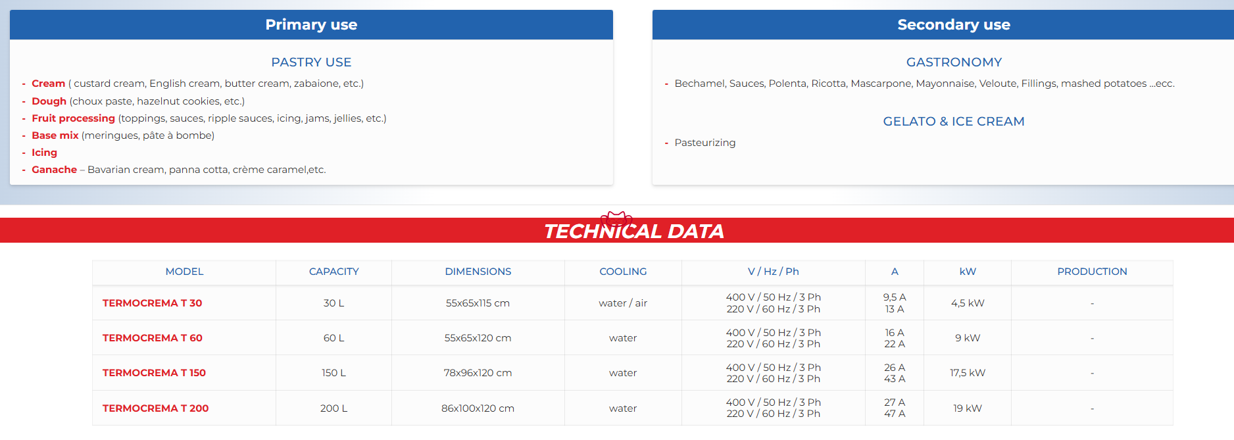Select the COOLING column header
Viewport: 1234px width, 440px height.
[x=623, y=272]
